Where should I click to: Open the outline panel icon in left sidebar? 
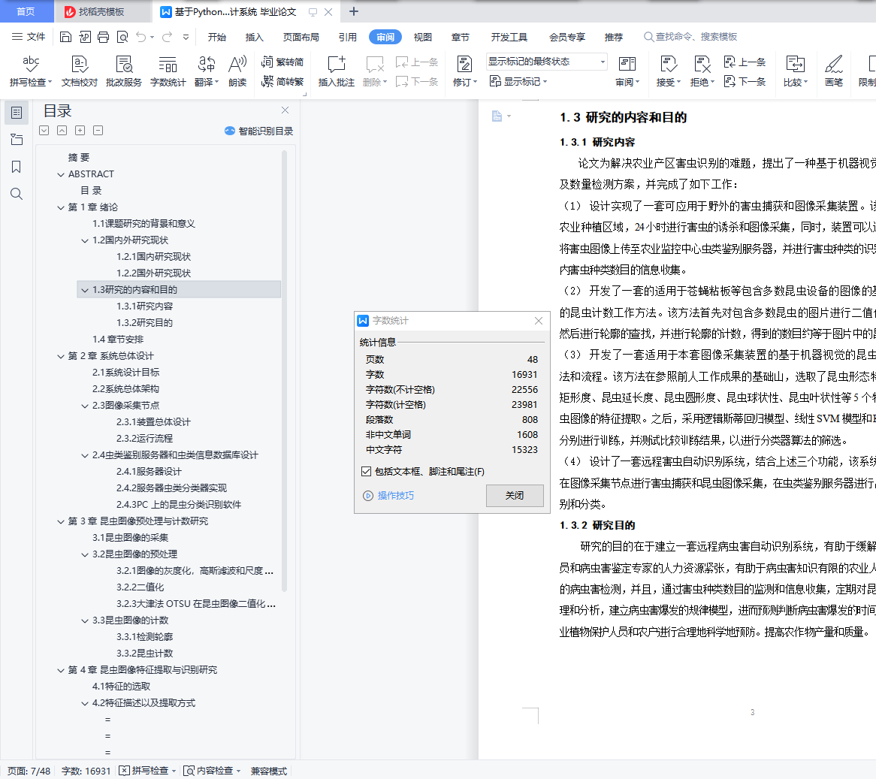tap(17, 113)
